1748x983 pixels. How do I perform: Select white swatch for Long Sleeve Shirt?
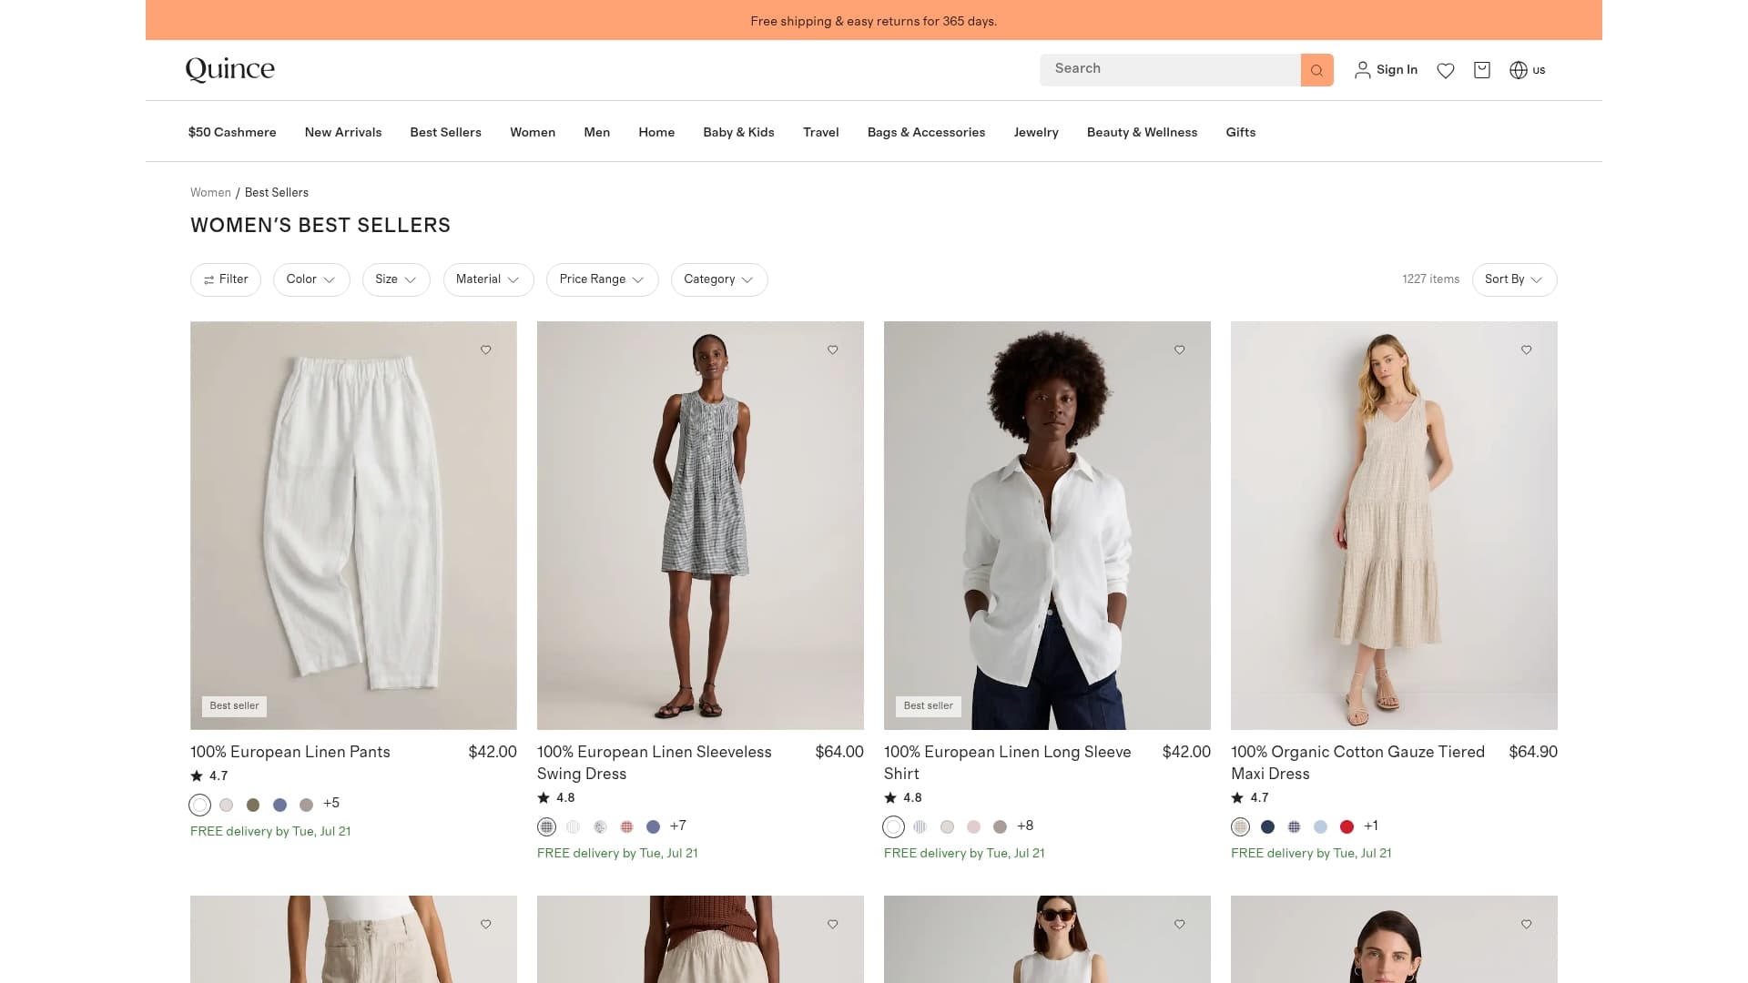(893, 826)
